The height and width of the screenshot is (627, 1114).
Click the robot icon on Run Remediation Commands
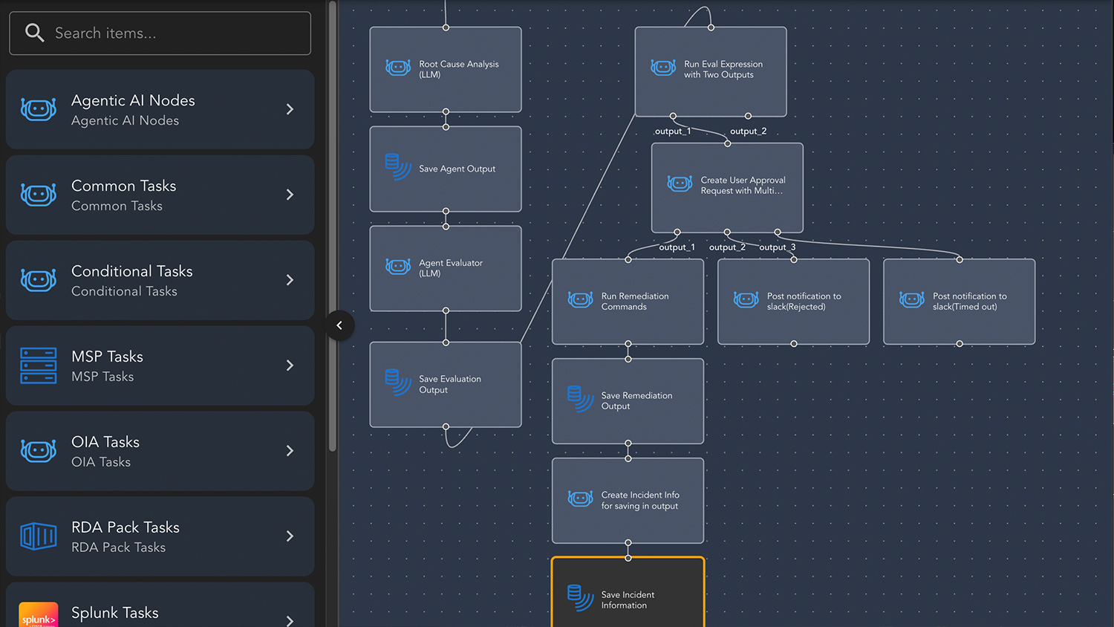(580, 300)
